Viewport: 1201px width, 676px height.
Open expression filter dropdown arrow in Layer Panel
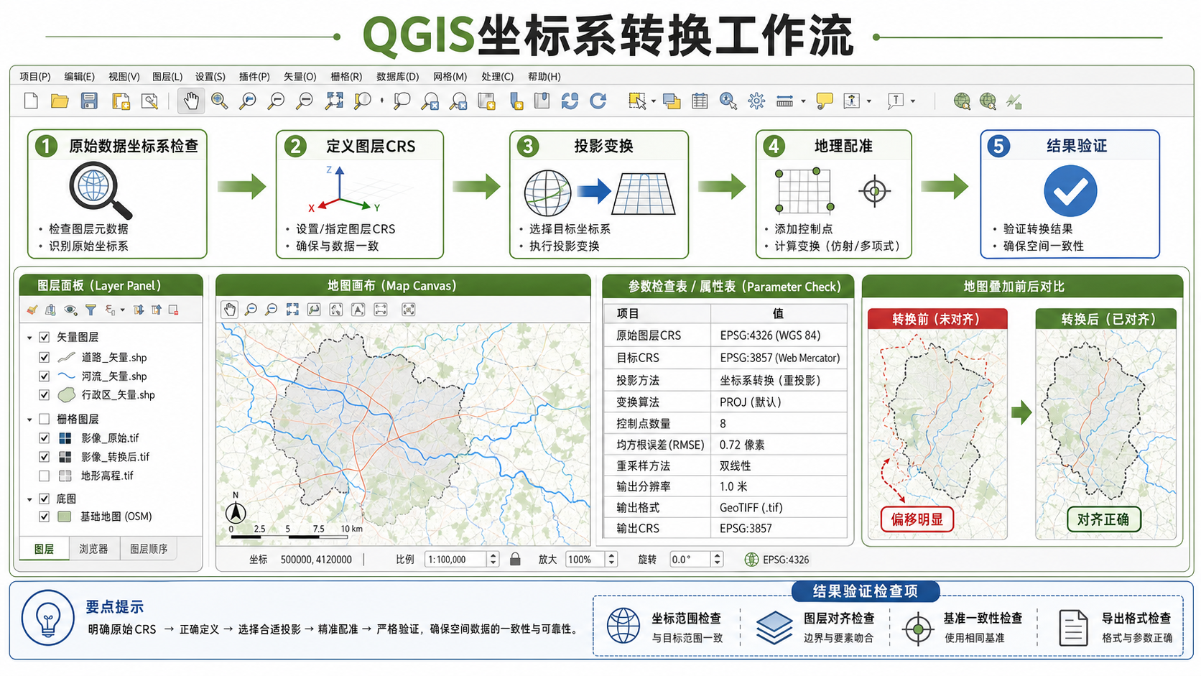(123, 310)
